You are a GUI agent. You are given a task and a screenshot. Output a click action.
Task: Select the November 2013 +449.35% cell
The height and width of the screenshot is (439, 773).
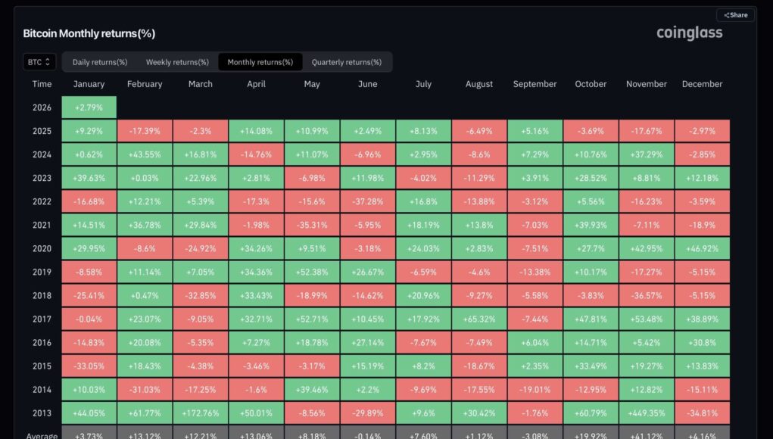(x=647, y=414)
